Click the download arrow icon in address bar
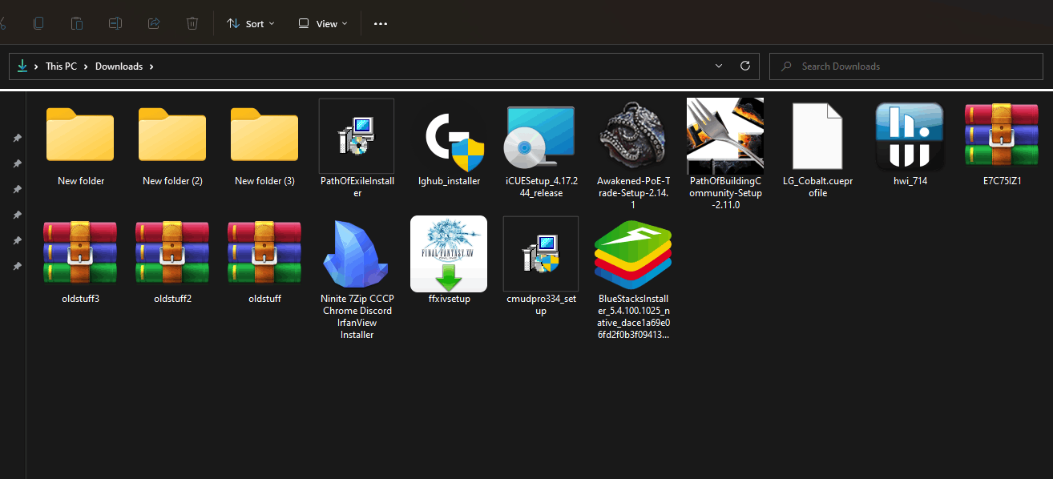This screenshot has width=1053, height=479. [22, 66]
